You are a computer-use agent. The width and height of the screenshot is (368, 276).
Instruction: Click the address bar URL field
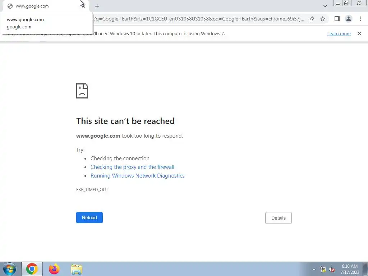(199, 19)
